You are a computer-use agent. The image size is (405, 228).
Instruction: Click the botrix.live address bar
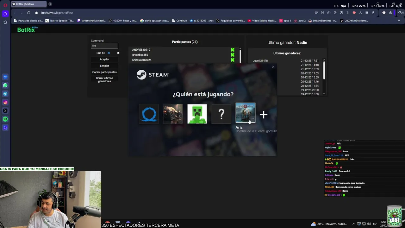coord(57,13)
